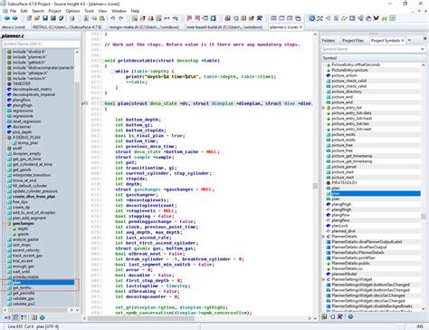
Task: Go back with the blue left arrow
Action: 6,18
